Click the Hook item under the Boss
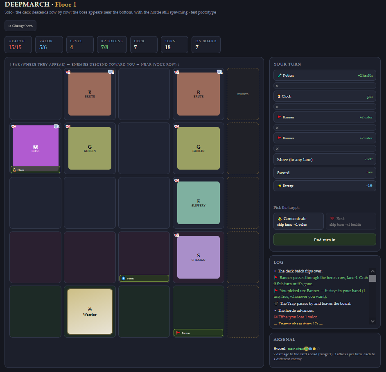 tap(36, 170)
